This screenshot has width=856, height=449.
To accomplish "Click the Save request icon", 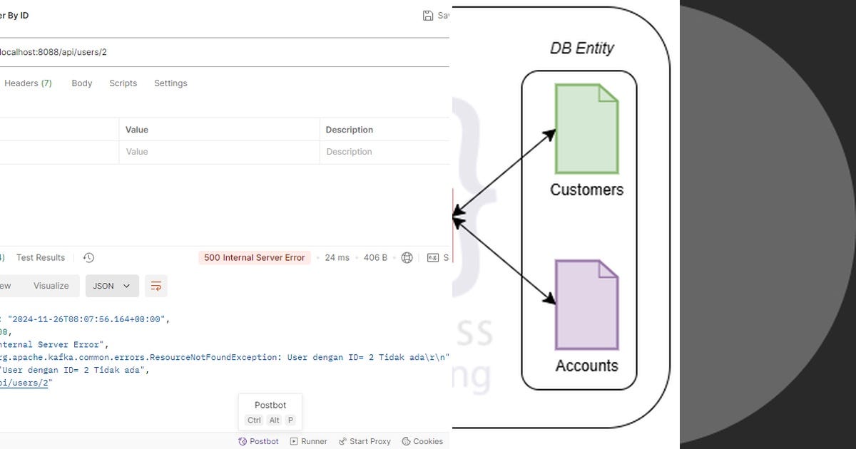I will click(x=428, y=14).
